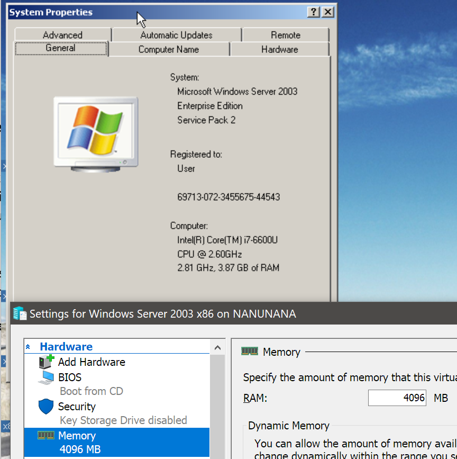Close the System Properties dialog
Screen dimensions: 457x459
[x=328, y=12]
